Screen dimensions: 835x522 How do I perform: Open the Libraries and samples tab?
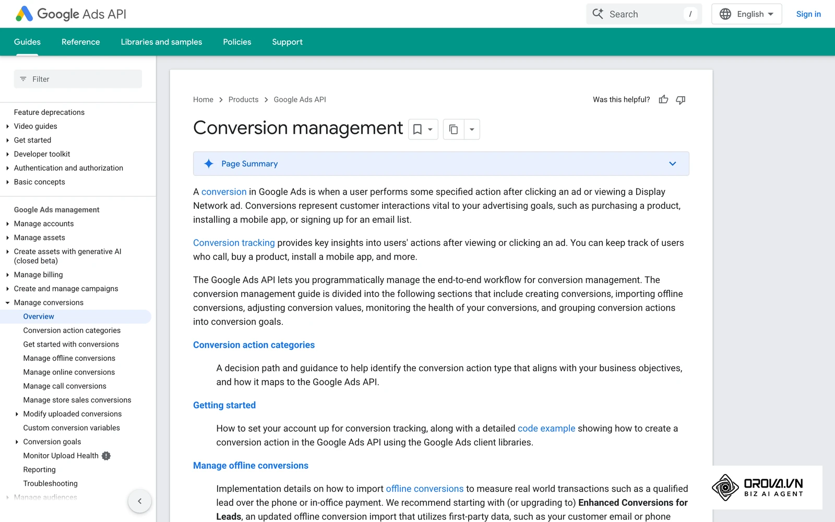[161, 42]
